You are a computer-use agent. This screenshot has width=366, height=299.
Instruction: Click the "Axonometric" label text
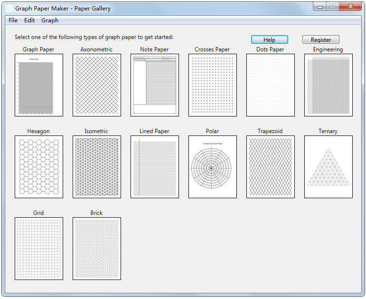click(x=96, y=49)
